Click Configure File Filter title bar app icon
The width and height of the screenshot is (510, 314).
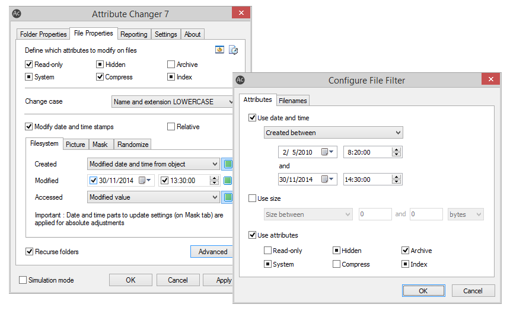(x=240, y=80)
